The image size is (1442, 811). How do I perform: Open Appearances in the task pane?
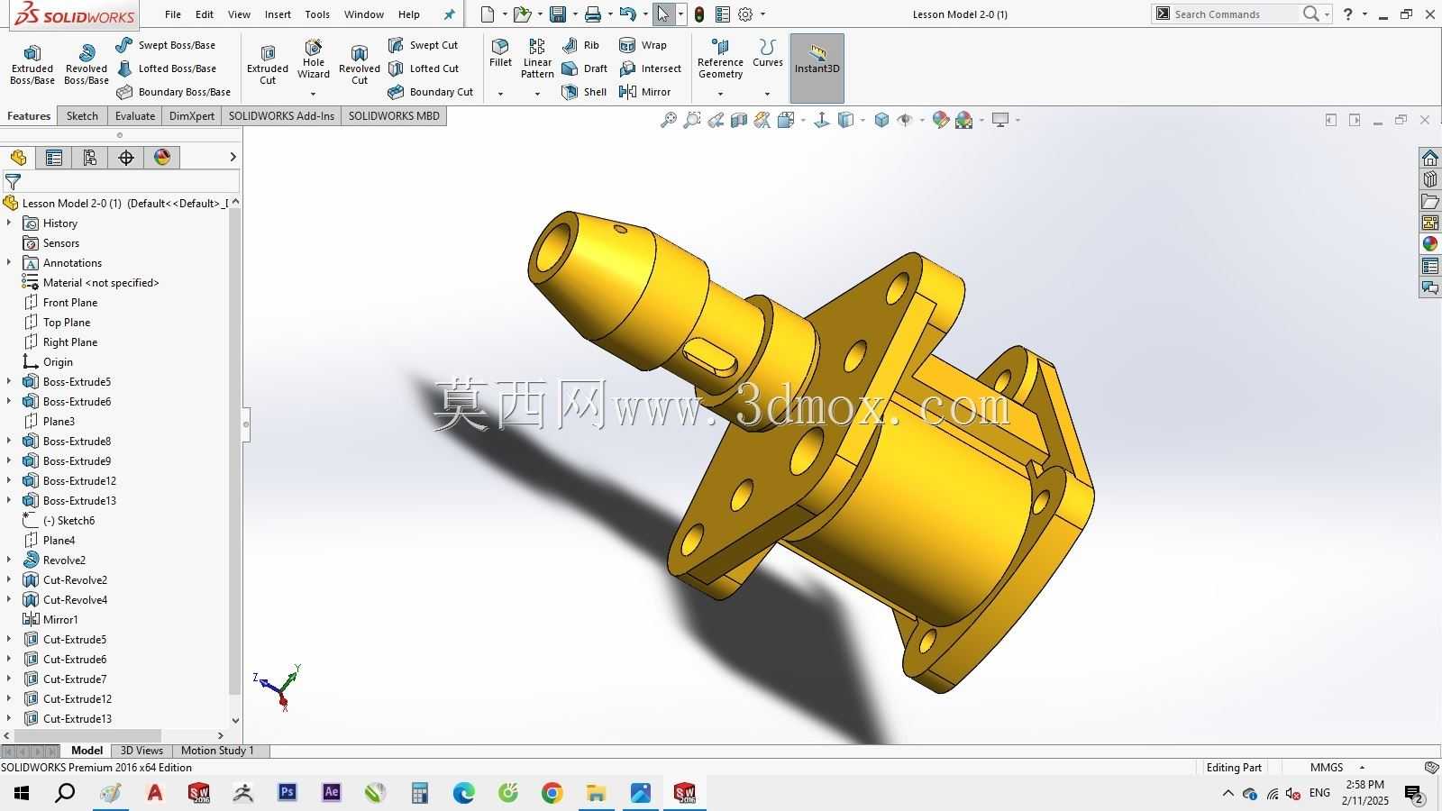tap(1430, 244)
